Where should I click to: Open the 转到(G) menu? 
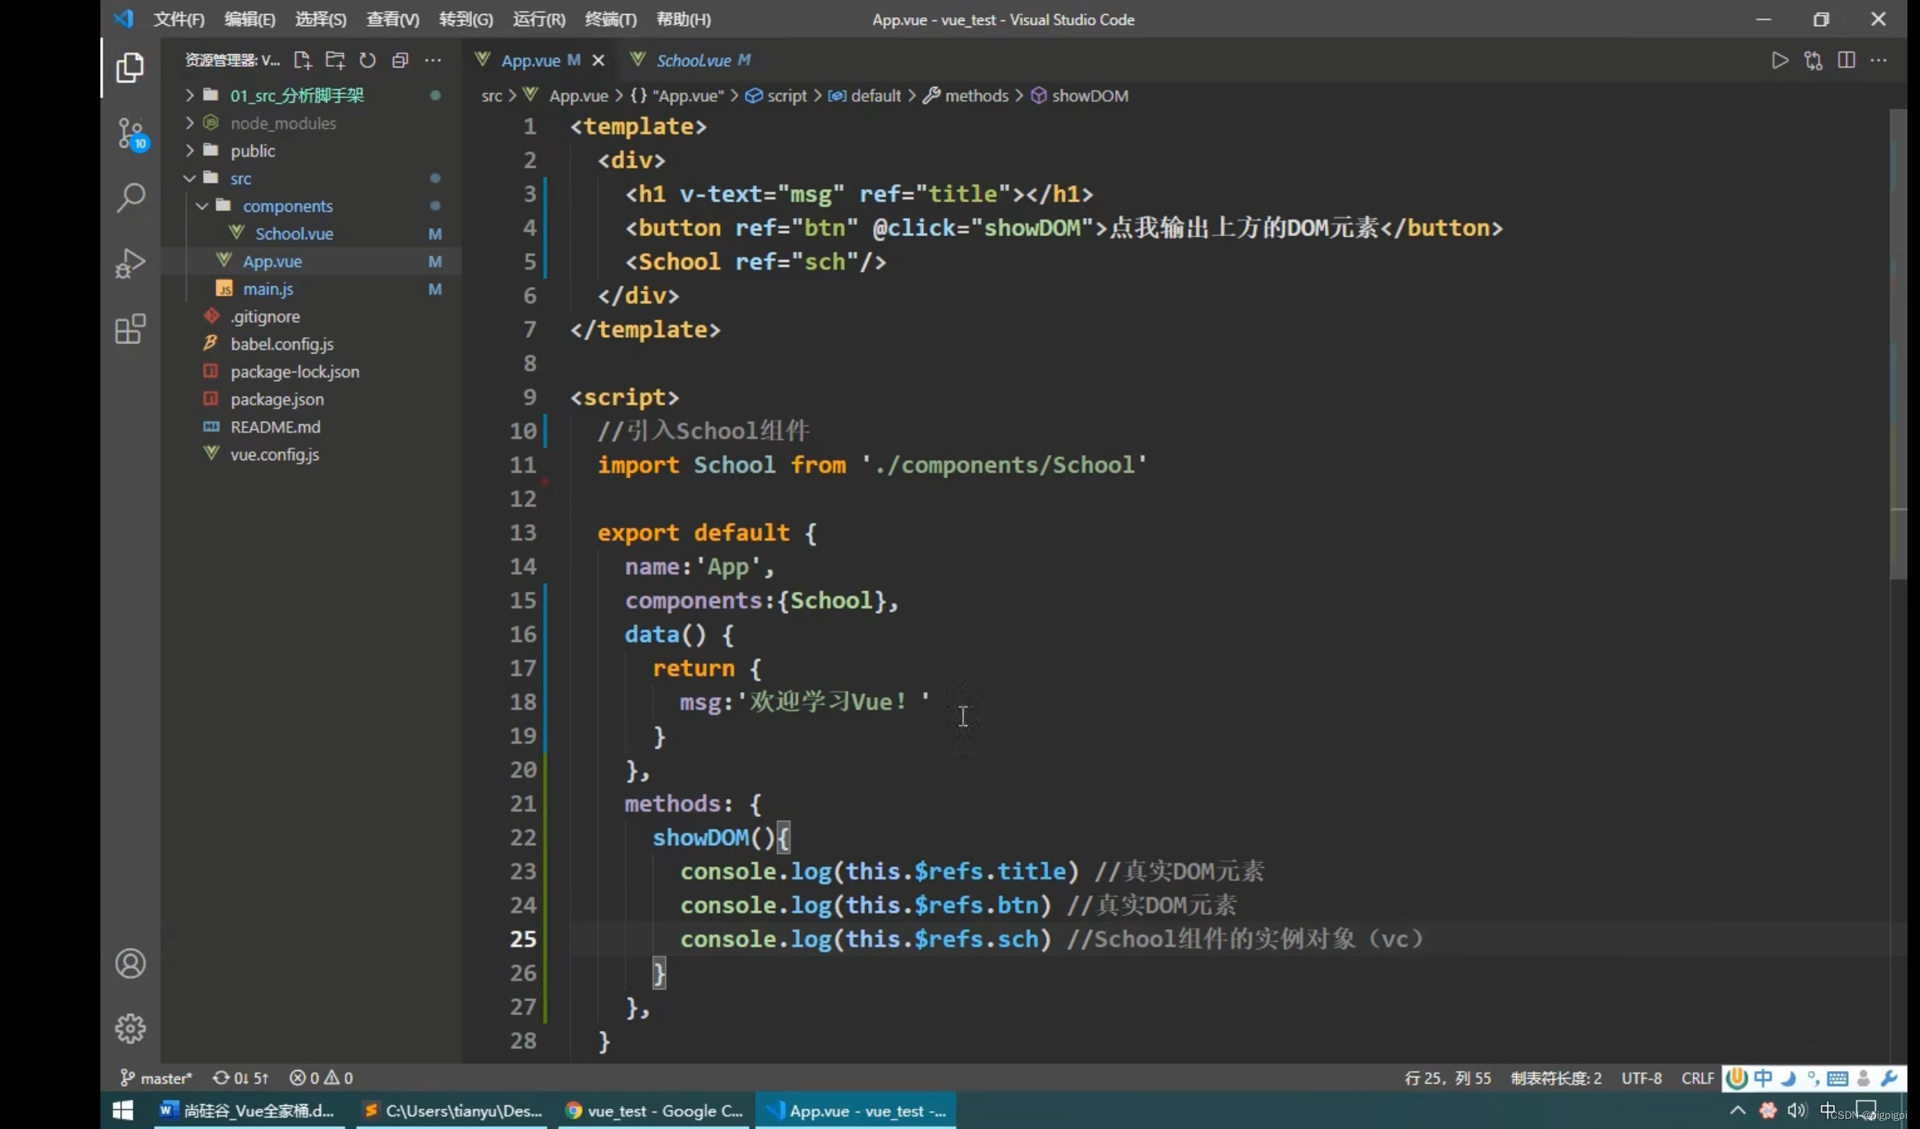point(466,19)
